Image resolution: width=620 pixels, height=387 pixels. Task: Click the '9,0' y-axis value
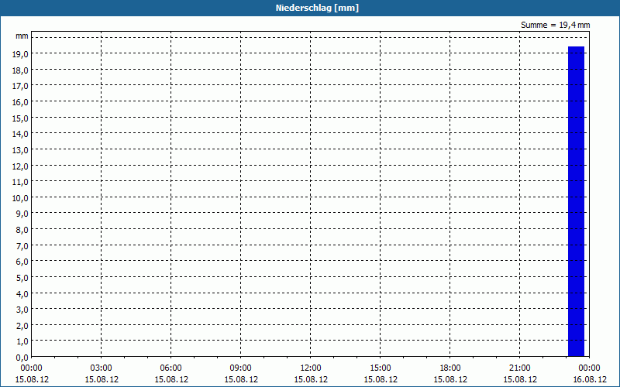(22, 214)
